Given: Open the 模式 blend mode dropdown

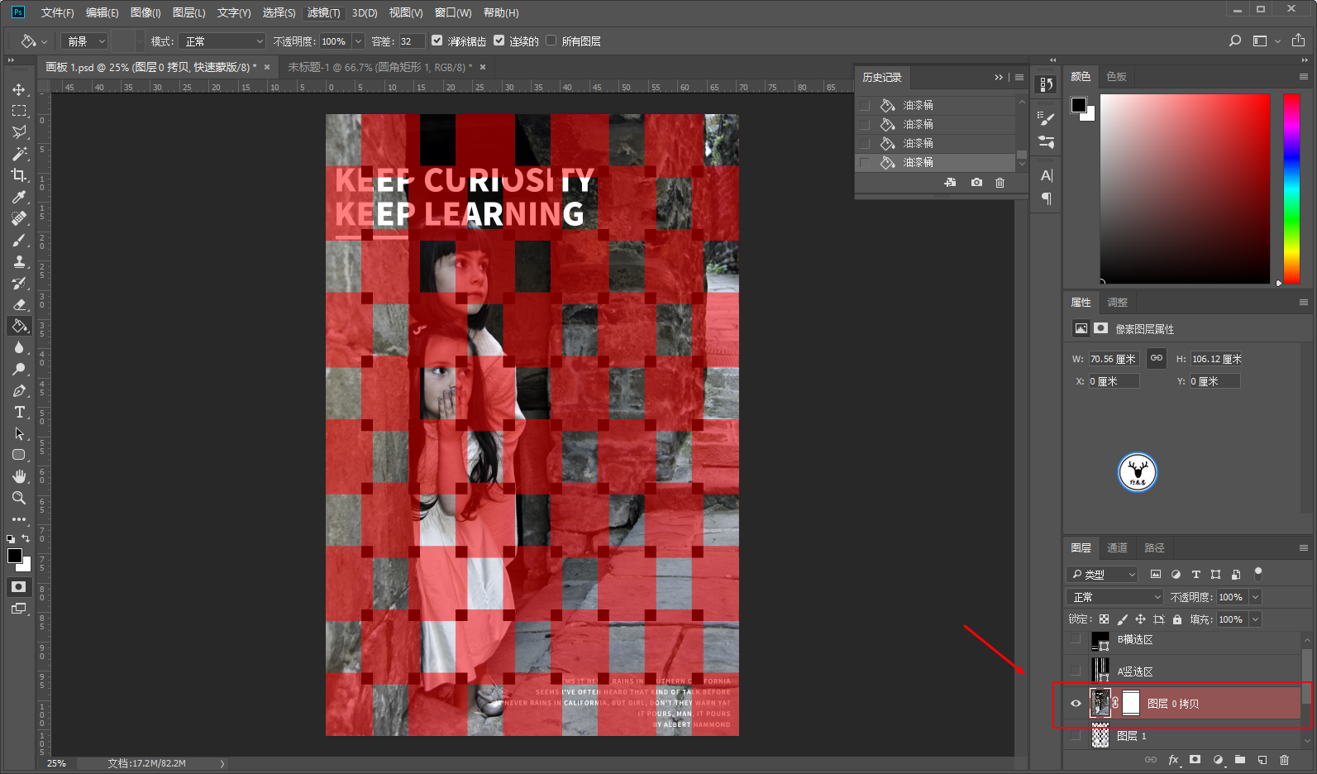Looking at the screenshot, I should [223, 41].
